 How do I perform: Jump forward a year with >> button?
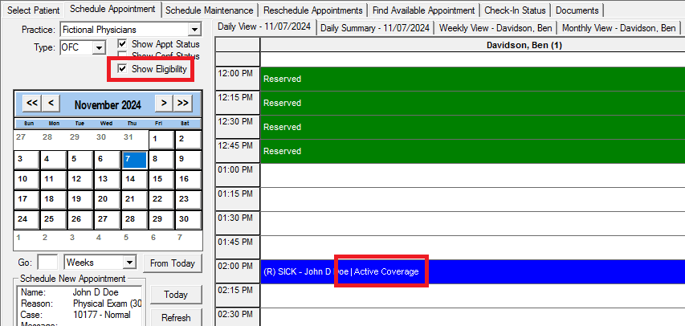click(x=183, y=104)
